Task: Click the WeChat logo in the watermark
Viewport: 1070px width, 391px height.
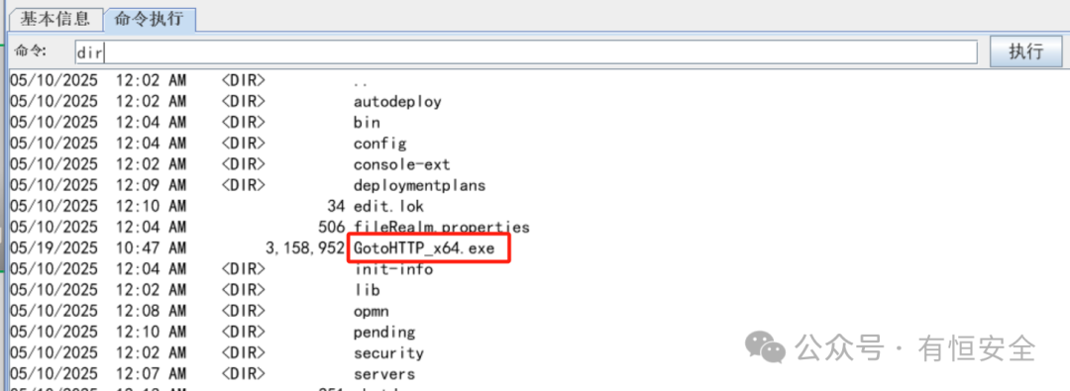Action: coord(765,346)
